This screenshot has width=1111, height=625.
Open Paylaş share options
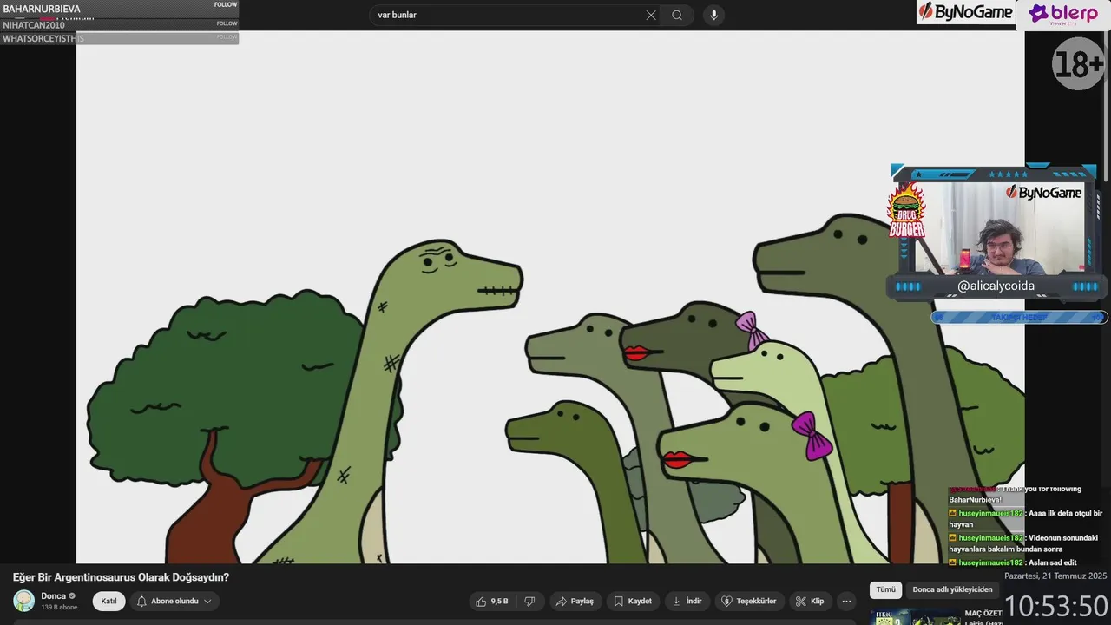click(x=575, y=601)
